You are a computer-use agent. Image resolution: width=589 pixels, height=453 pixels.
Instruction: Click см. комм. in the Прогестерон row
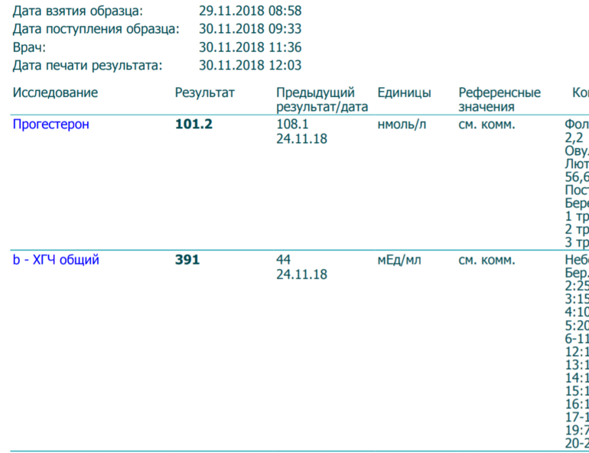click(486, 124)
